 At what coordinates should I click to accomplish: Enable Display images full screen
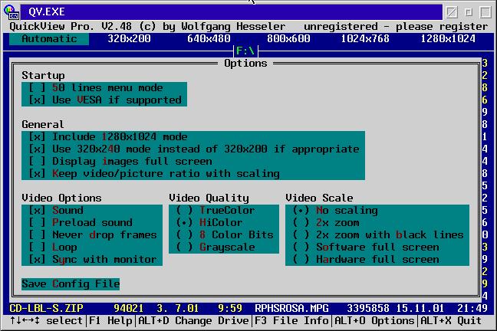click(x=120, y=161)
